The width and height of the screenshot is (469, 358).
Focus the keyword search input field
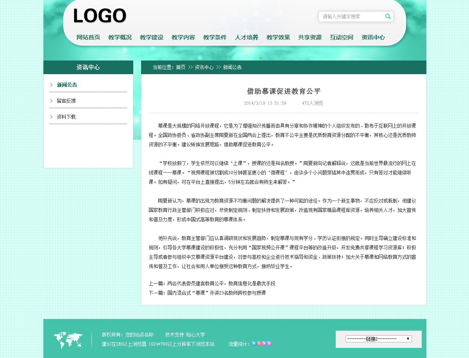(352, 16)
